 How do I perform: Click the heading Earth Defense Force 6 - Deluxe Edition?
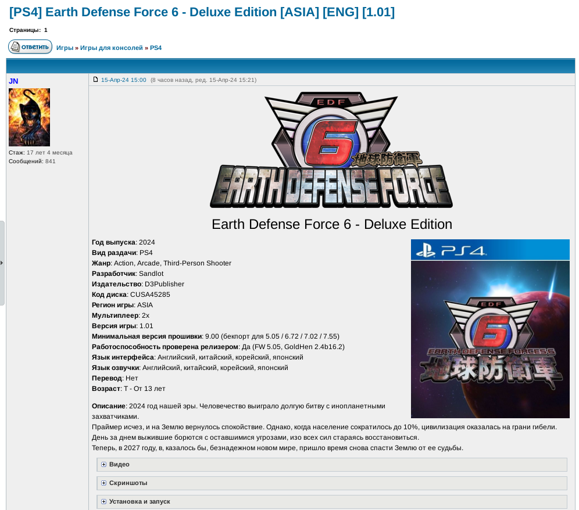pyautogui.click(x=332, y=224)
